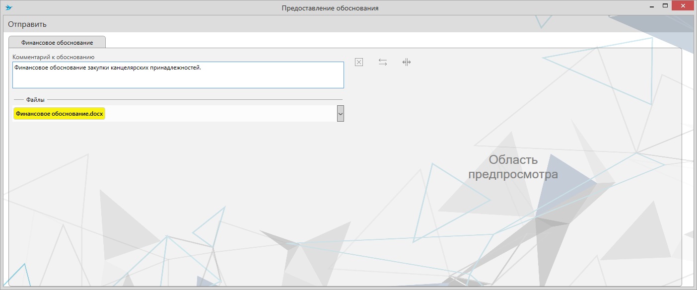The height and width of the screenshot is (290, 697).
Task: Click the swap arrows icon
Action: pos(383,62)
